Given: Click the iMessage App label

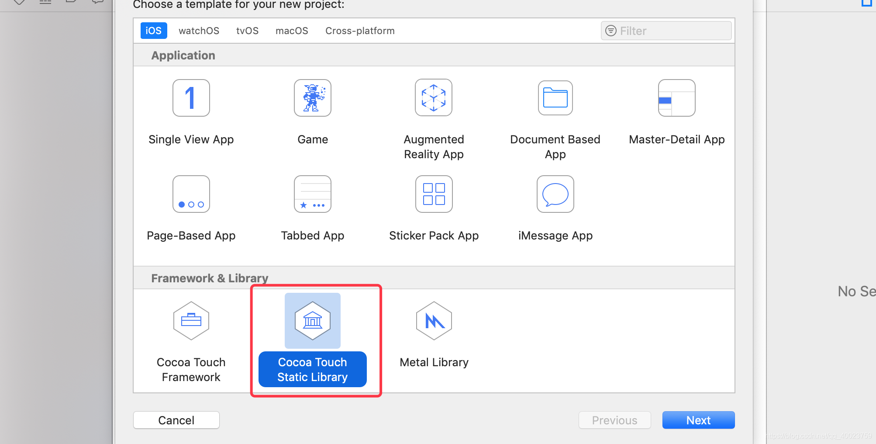Looking at the screenshot, I should pos(555,236).
